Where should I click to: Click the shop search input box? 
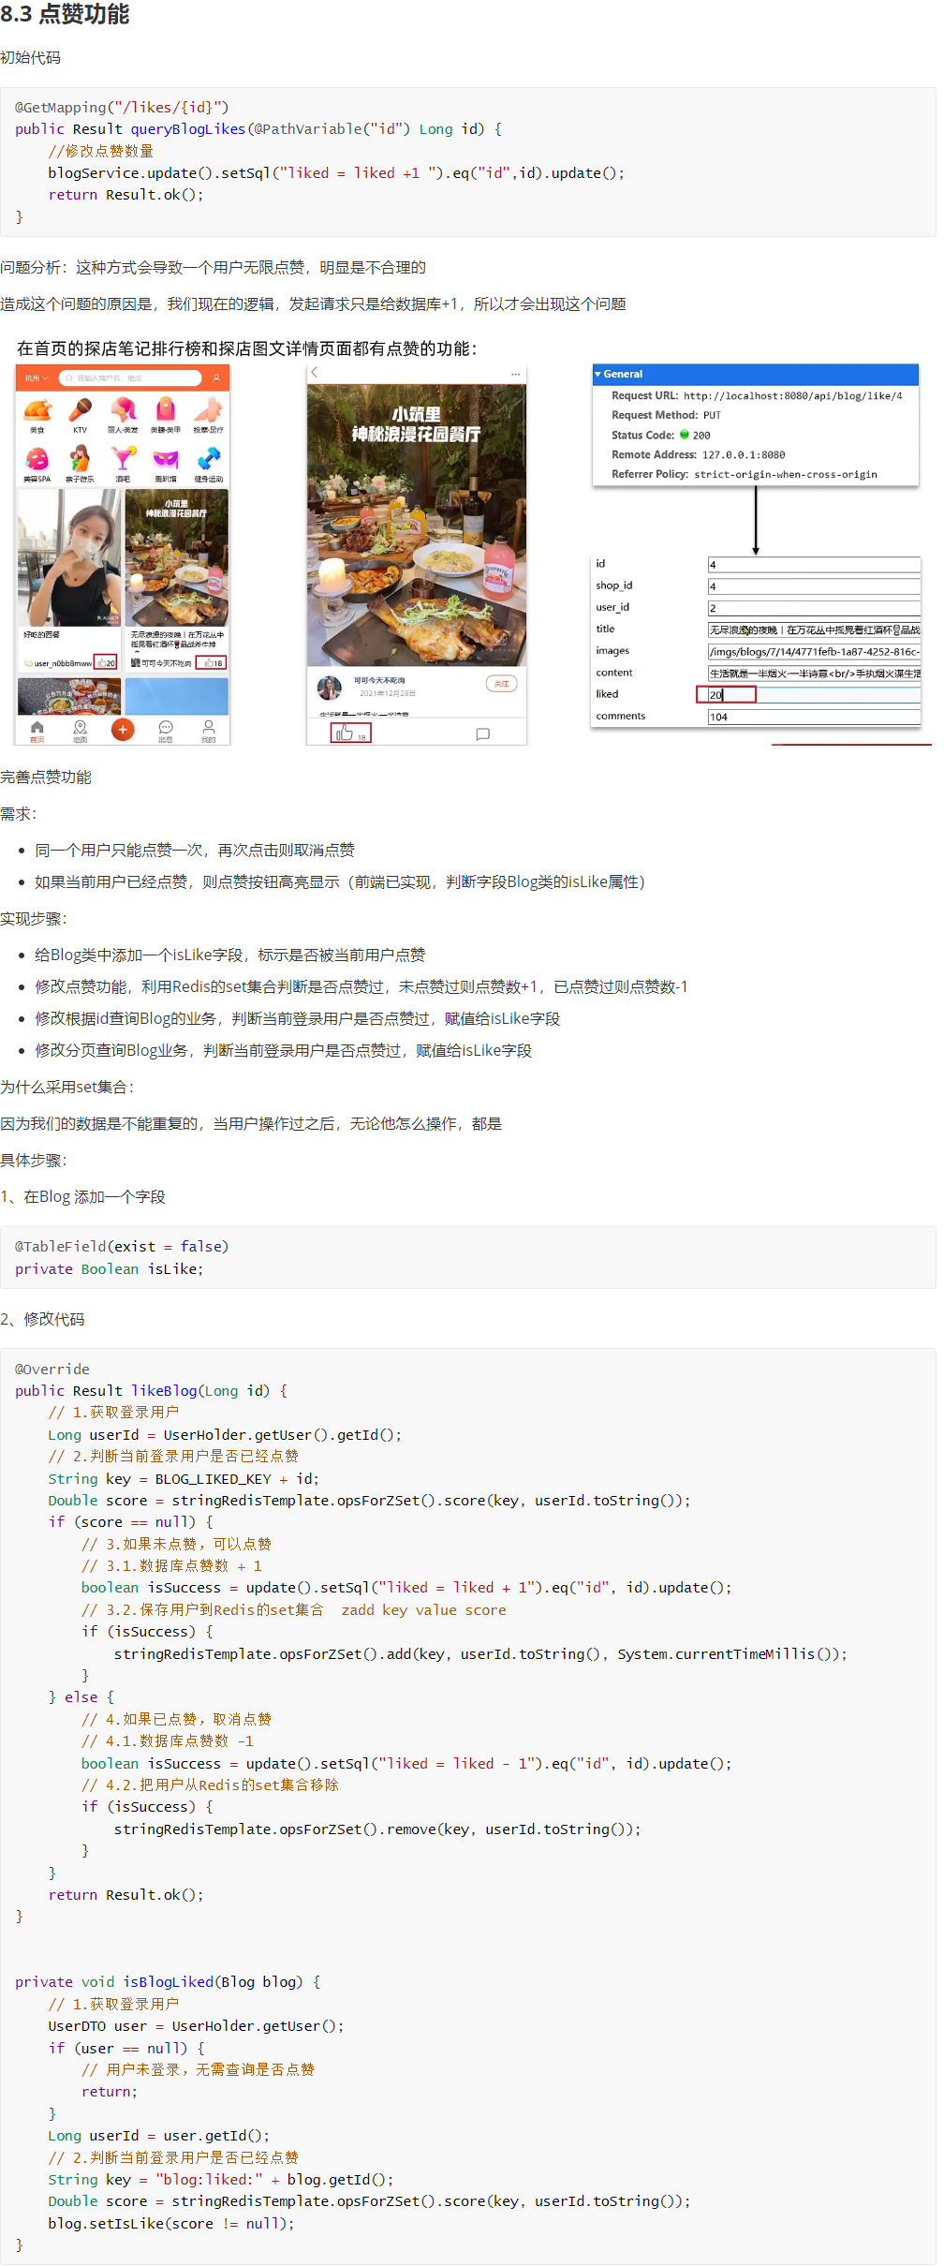pyautogui.click(x=131, y=378)
